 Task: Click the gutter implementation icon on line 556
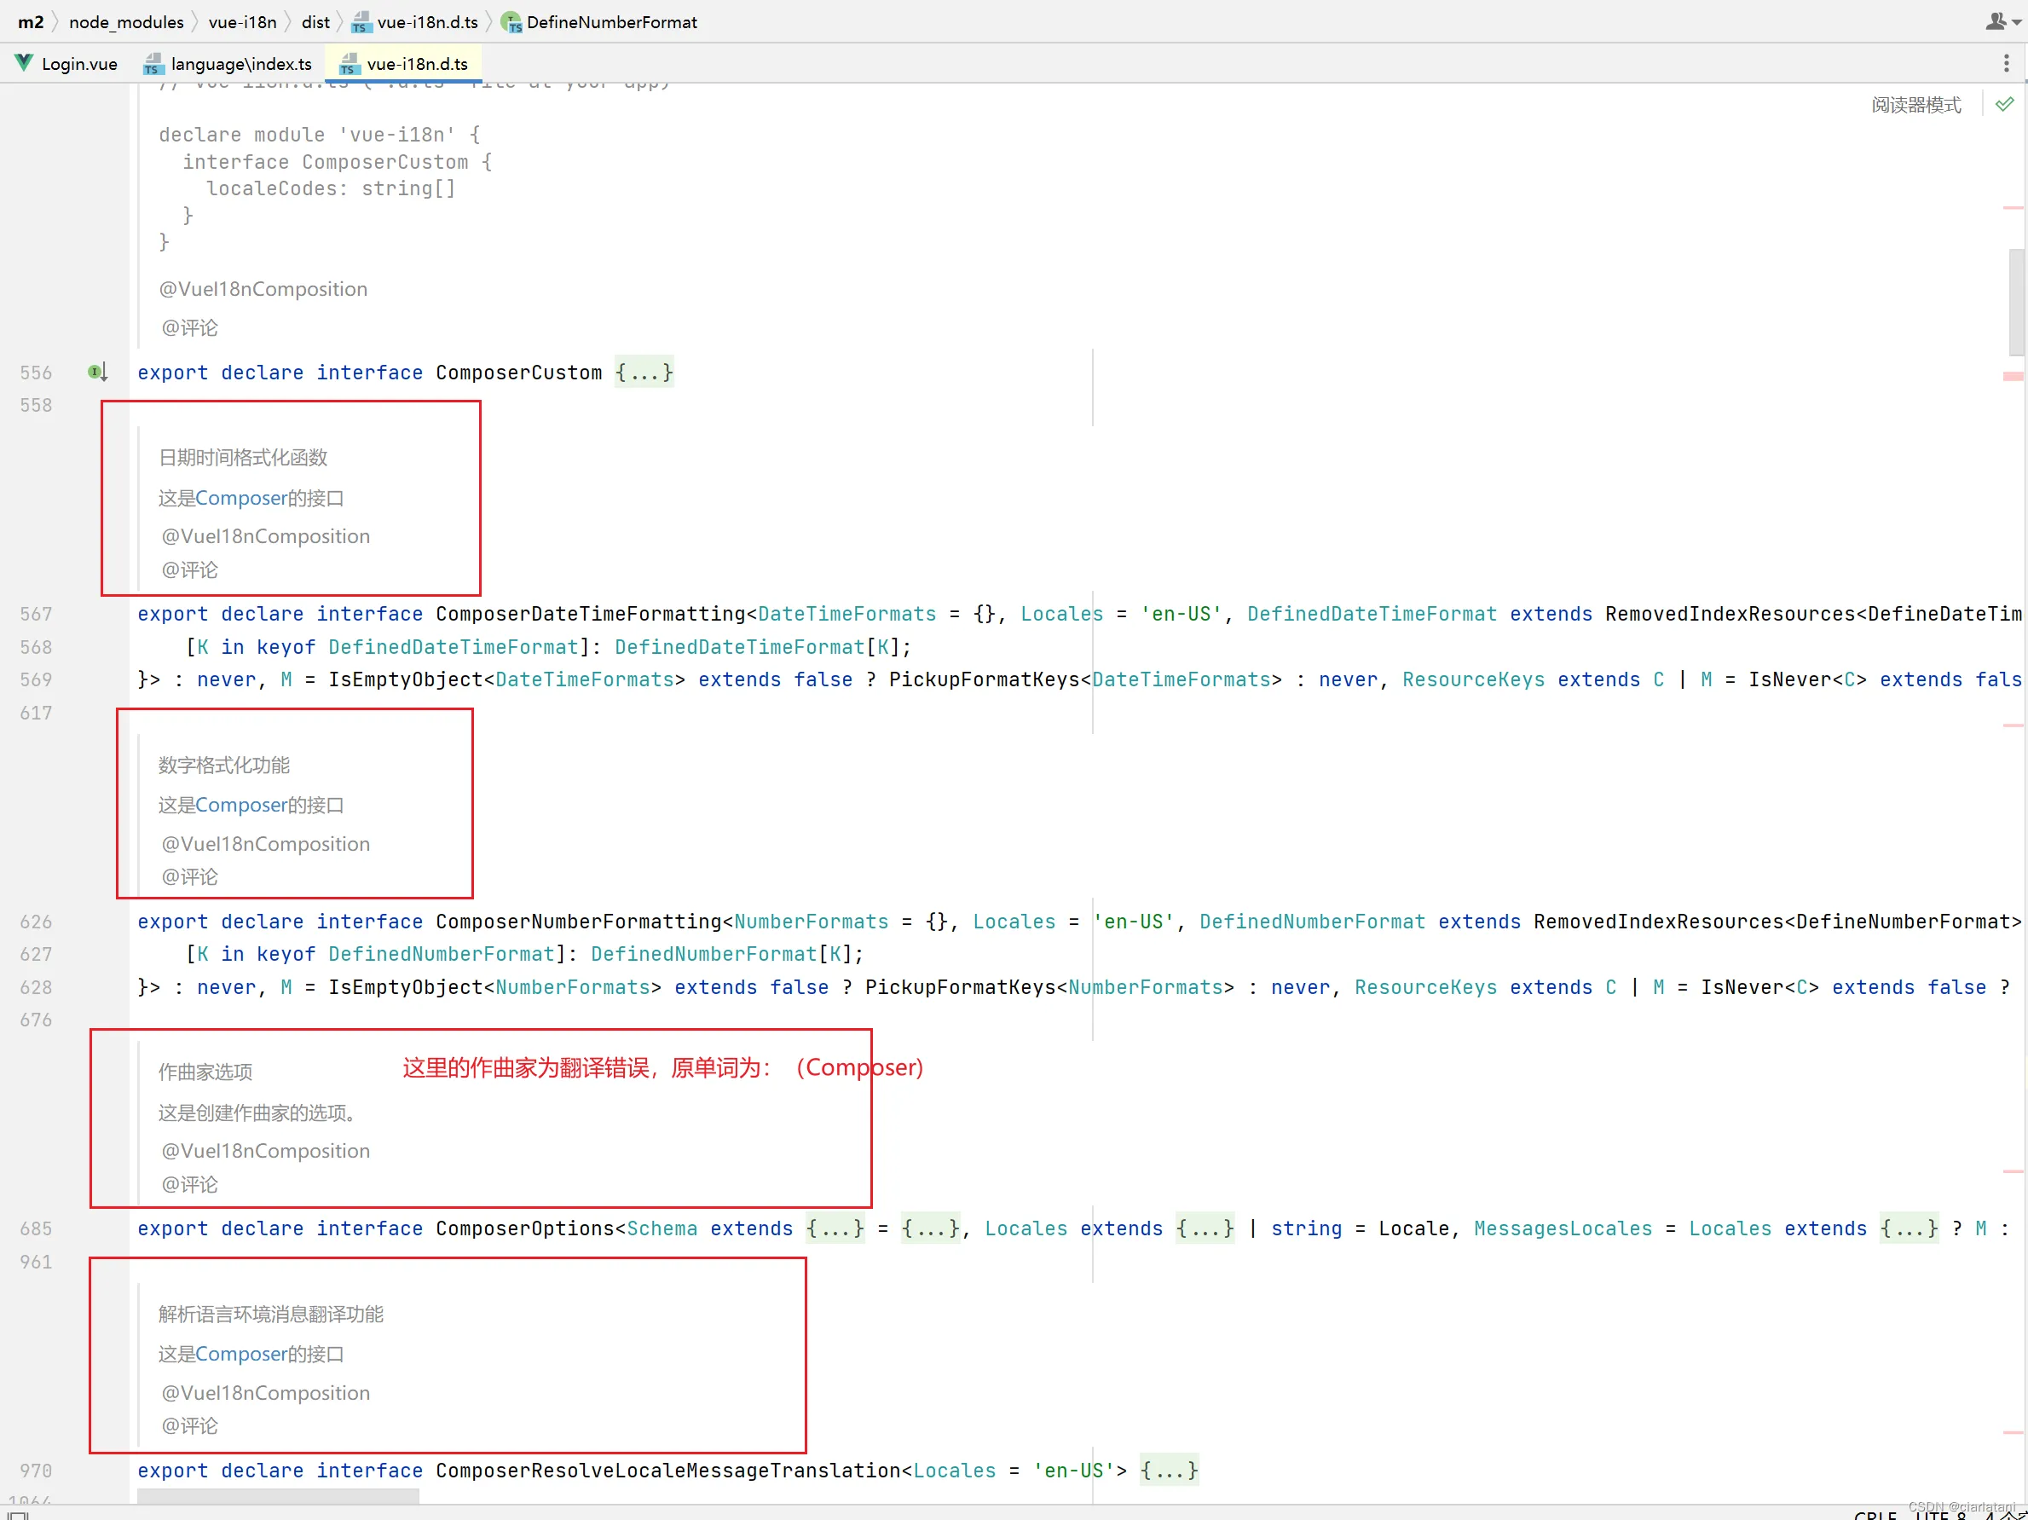pos(97,373)
